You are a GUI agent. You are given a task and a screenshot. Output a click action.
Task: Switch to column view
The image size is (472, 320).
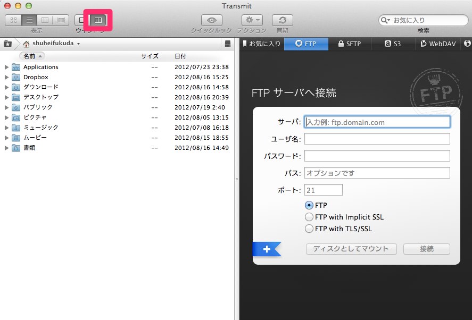click(45, 20)
